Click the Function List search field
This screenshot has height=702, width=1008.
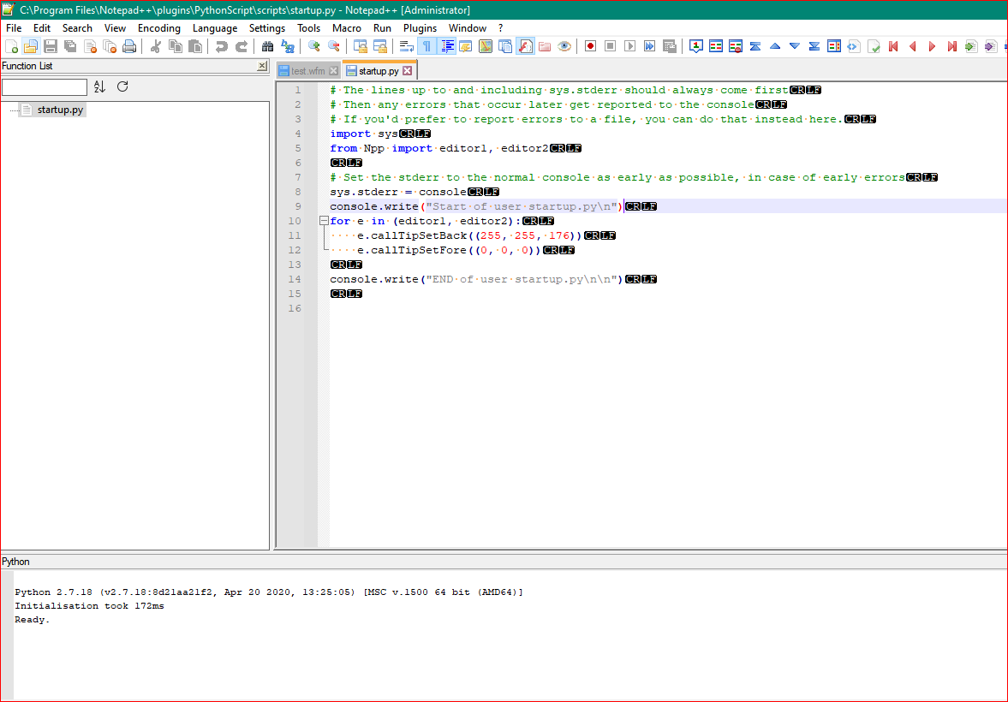click(x=45, y=86)
